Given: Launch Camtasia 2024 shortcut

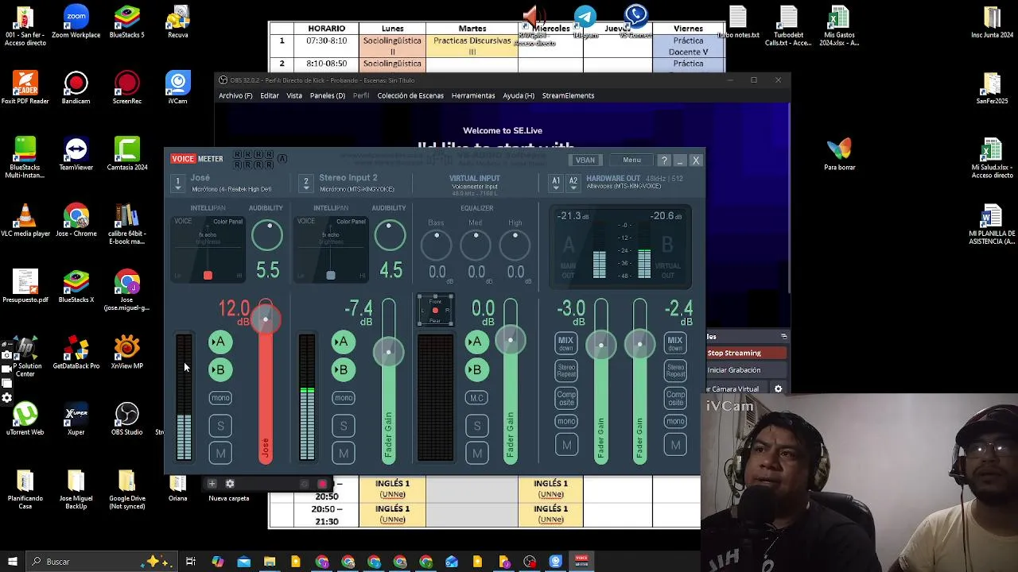Looking at the screenshot, I should point(127,154).
